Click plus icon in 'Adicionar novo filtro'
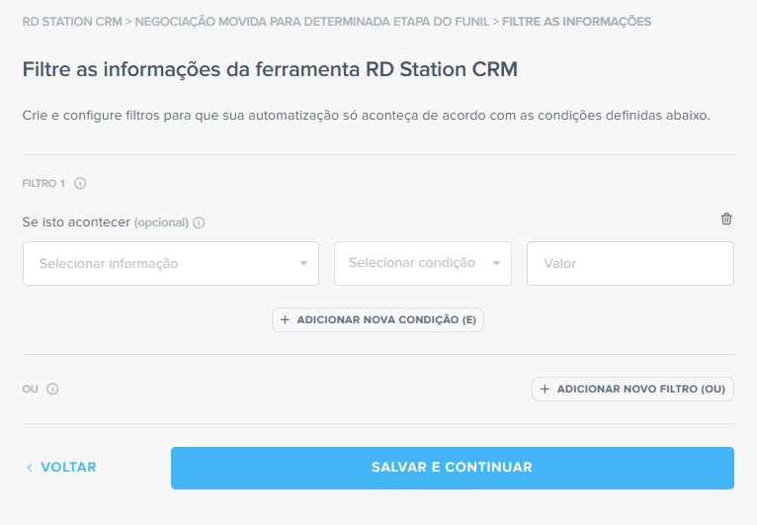This screenshot has width=757, height=525. coord(545,390)
